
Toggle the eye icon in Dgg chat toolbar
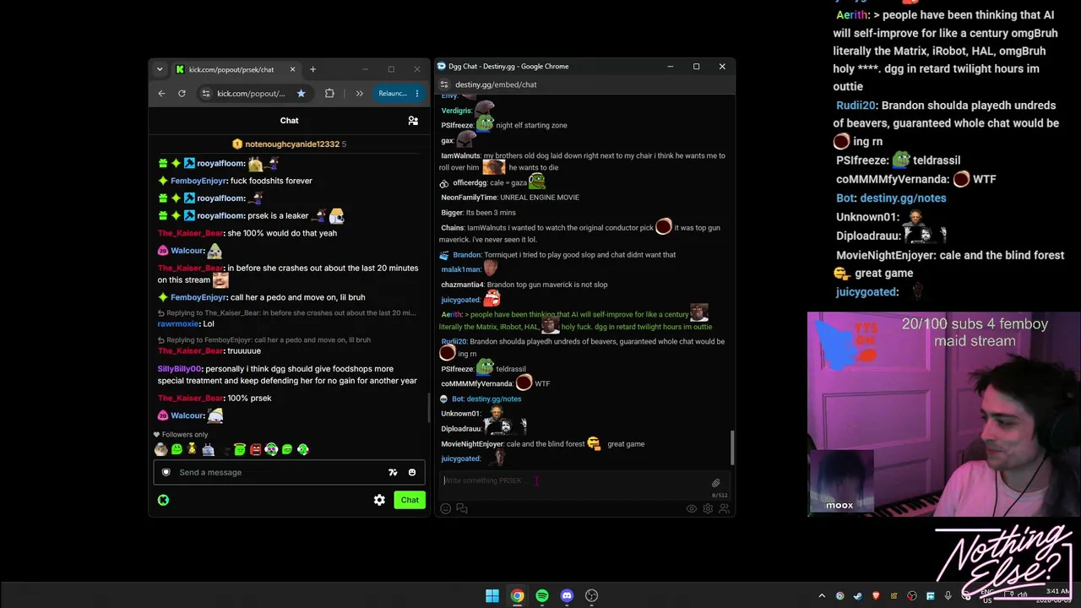pyautogui.click(x=692, y=508)
